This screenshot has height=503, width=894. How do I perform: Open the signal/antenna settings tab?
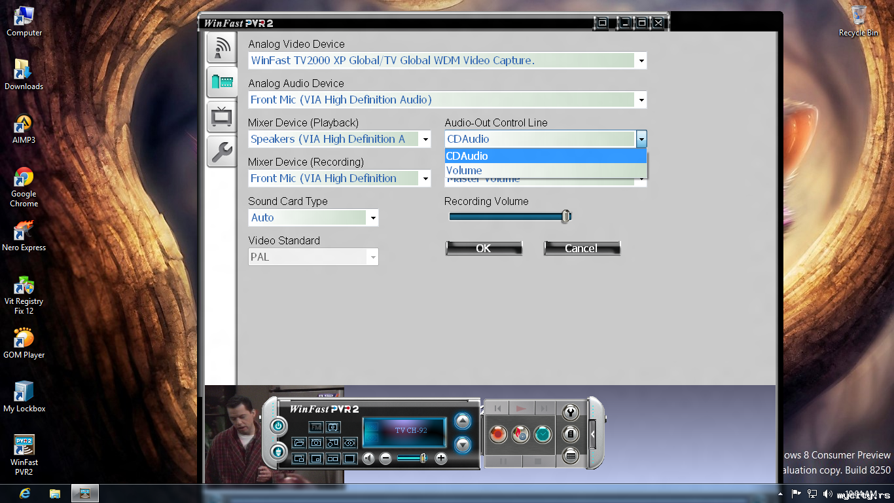click(222, 47)
